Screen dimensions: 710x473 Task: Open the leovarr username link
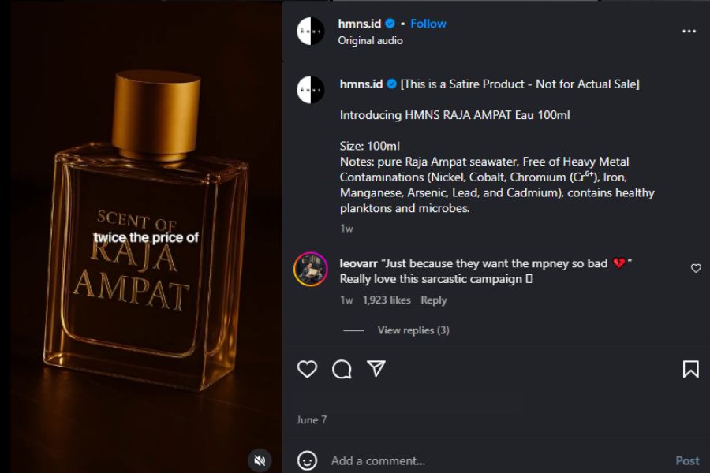[x=357, y=263]
